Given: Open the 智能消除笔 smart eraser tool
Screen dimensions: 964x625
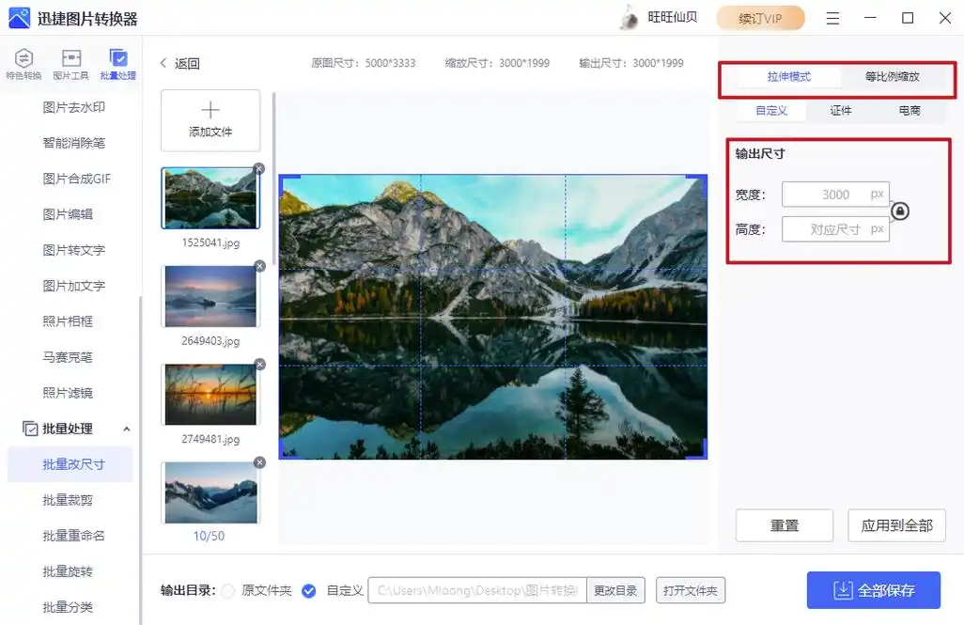Looking at the screenshot, I should click(70, 143).
